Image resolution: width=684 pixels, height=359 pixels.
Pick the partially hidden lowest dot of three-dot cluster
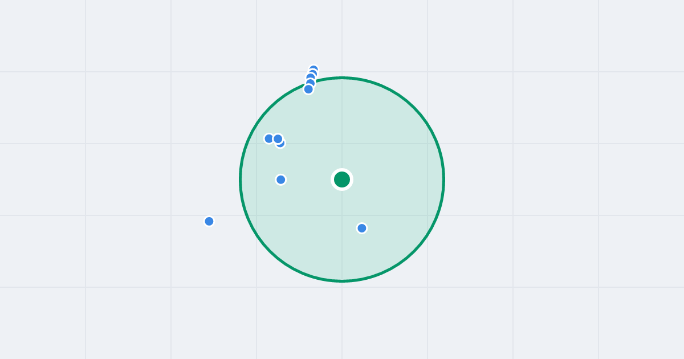282,145
